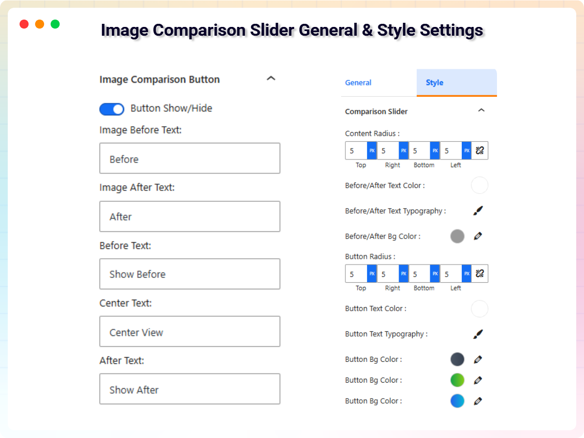This screenshot has height=438, width=584.
Task: Open Button Text Typography editor
Action: tap(478, 334)
